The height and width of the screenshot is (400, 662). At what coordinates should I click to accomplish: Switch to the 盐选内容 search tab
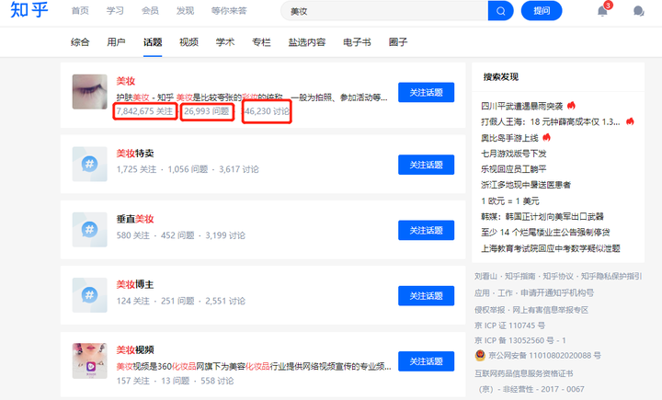click(307, 41)
